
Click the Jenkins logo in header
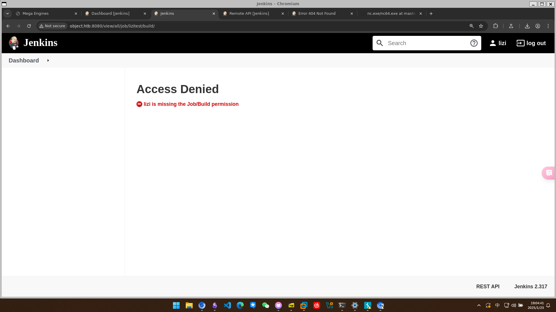pos(33,43)
